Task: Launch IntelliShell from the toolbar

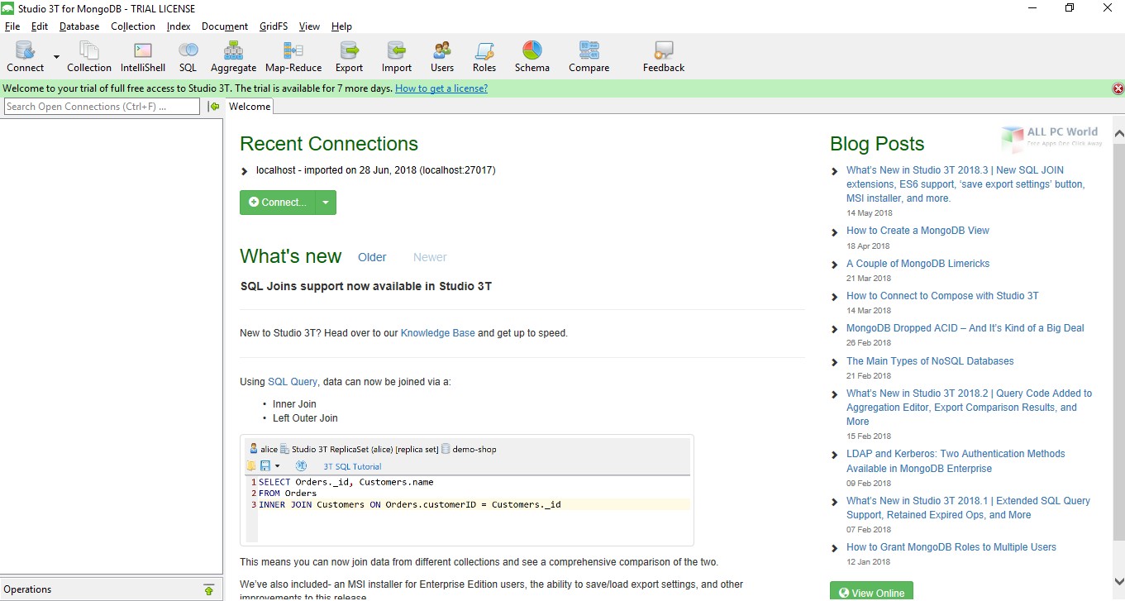Action: point(142,57)
